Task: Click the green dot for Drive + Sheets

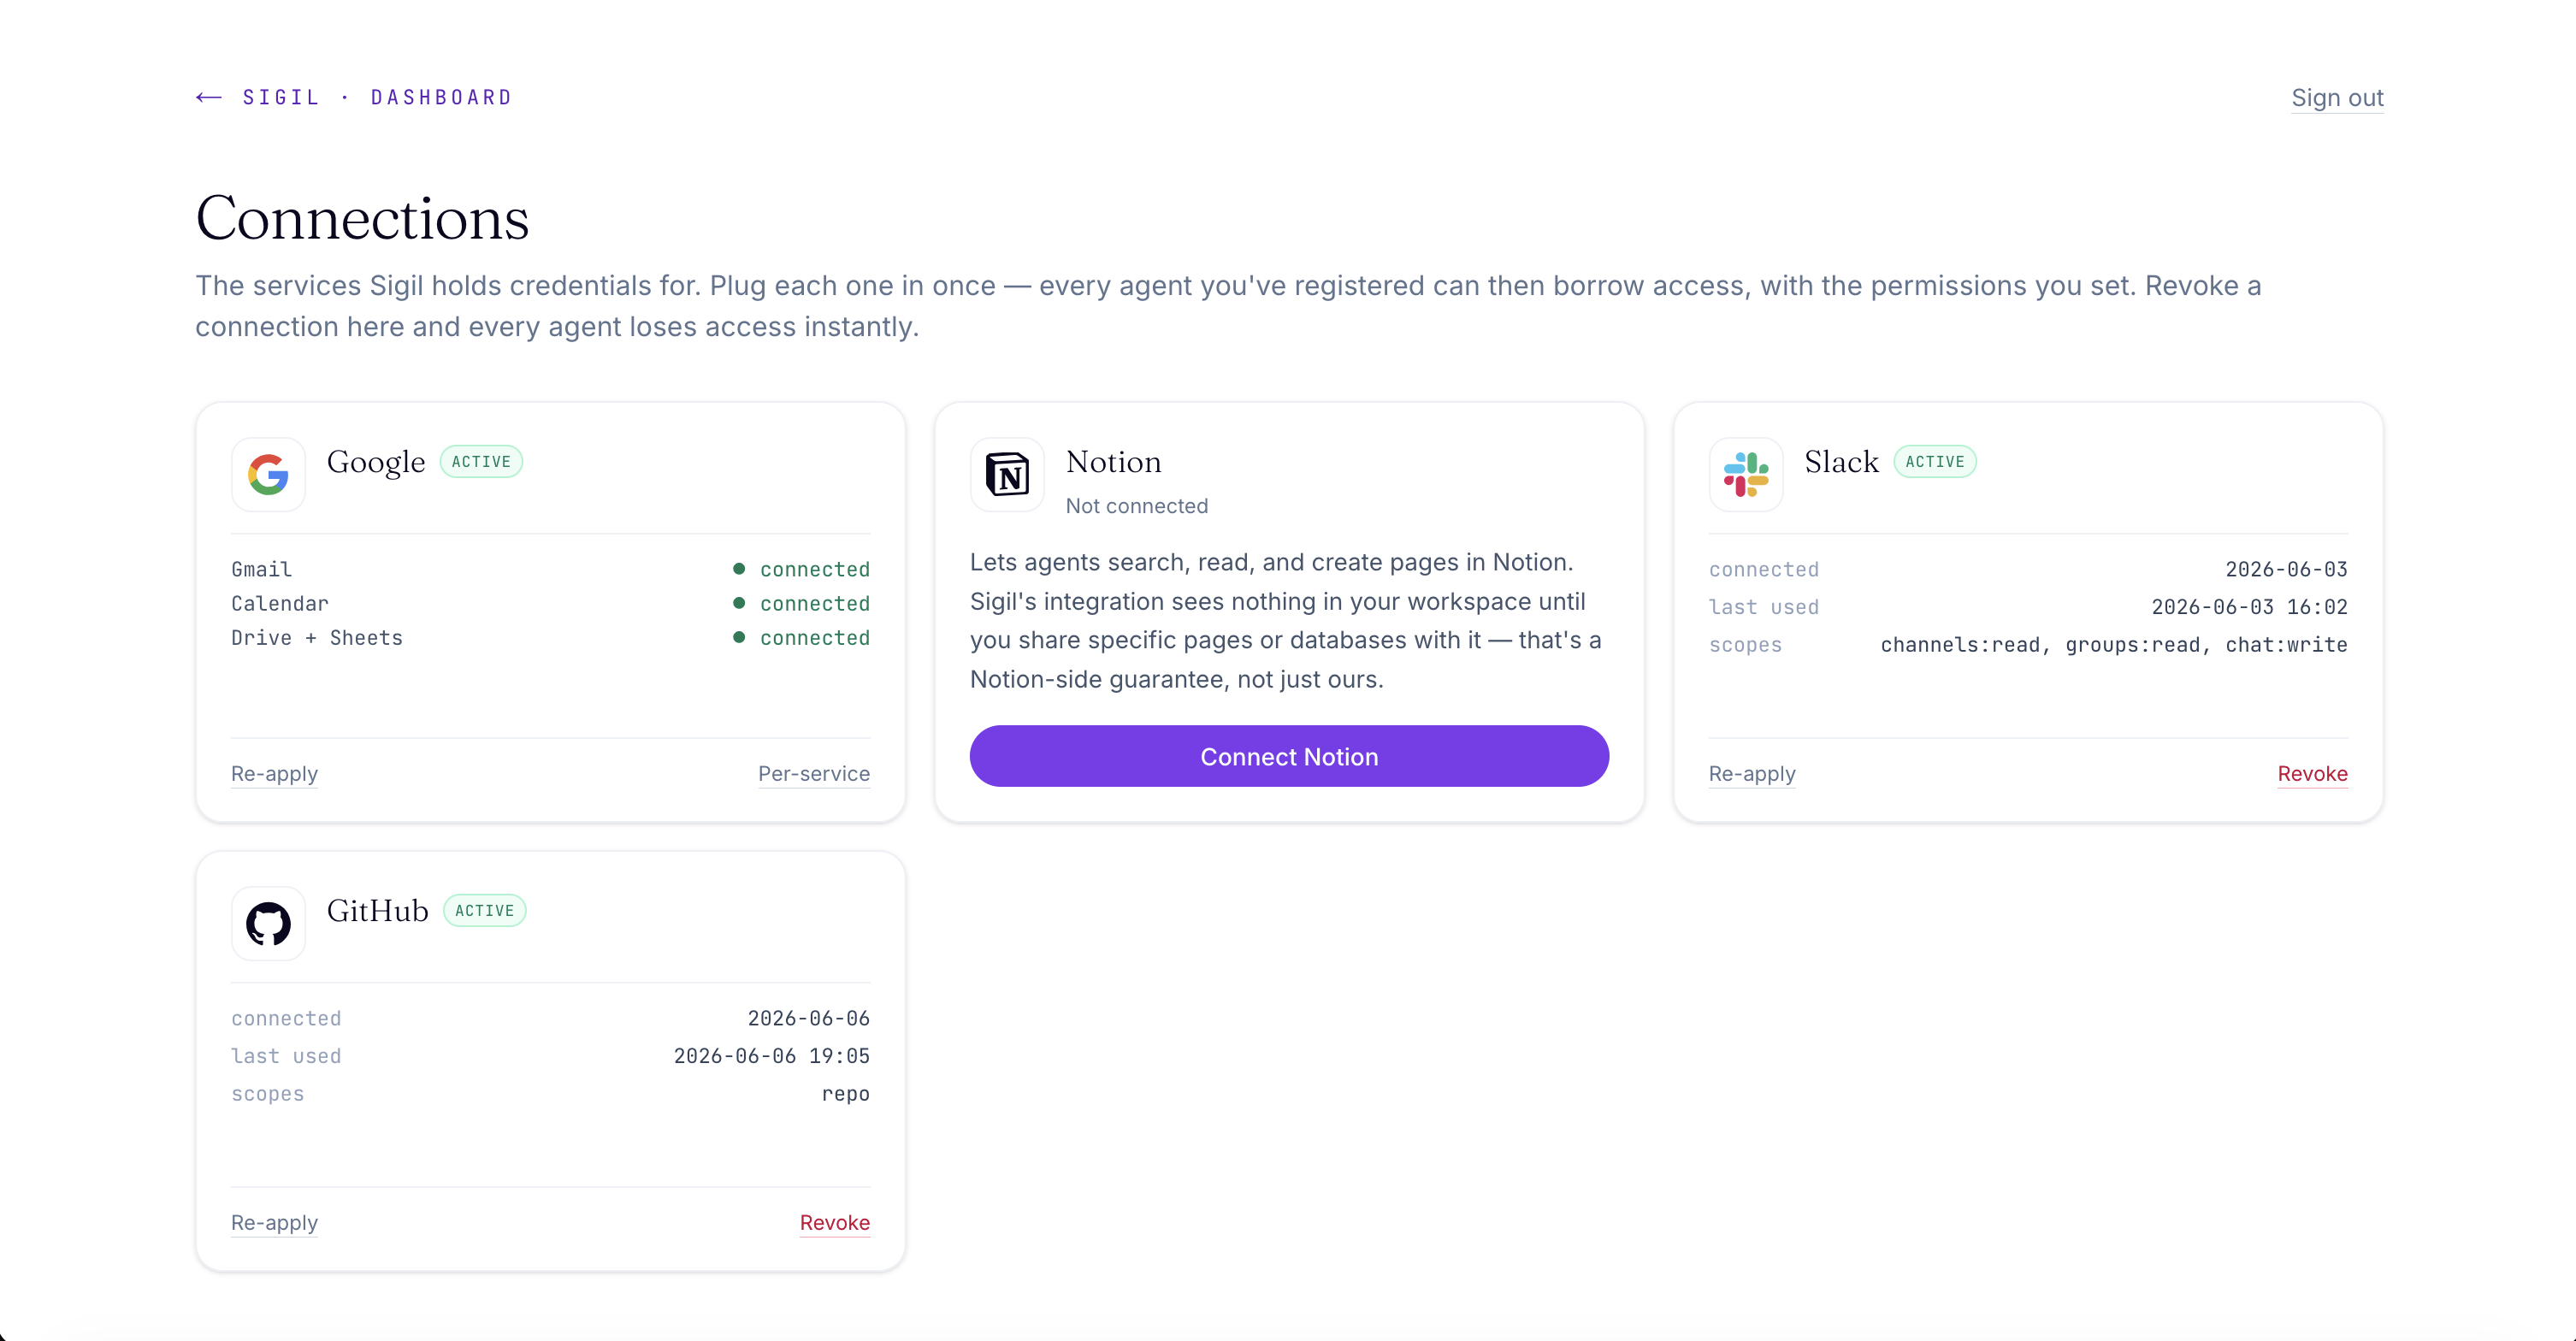Action: [739, 637]
